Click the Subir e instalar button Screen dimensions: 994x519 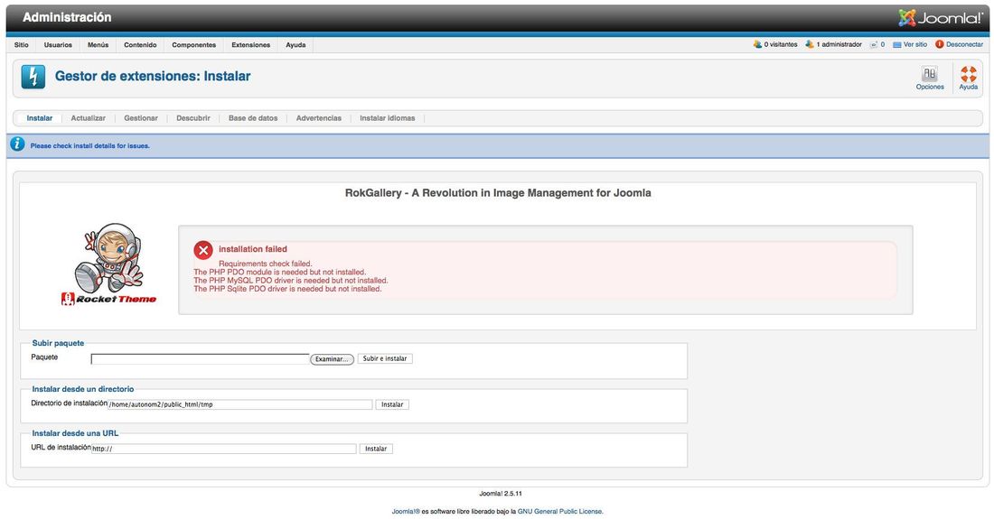tap(385, 358)
